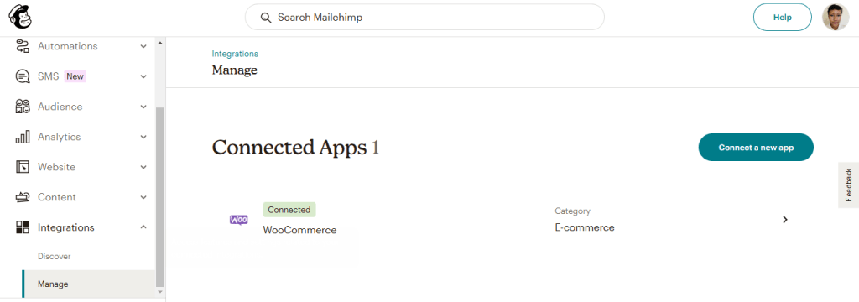Click the Connected Apps heading

click(x=295, y=148)
